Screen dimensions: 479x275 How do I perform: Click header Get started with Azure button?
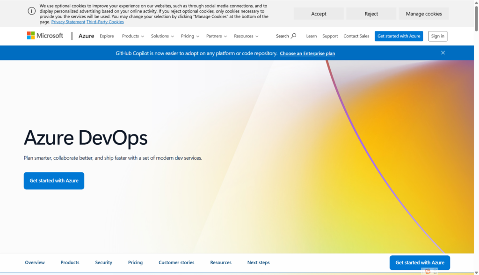pyautogui.click(x=399, y=36)
